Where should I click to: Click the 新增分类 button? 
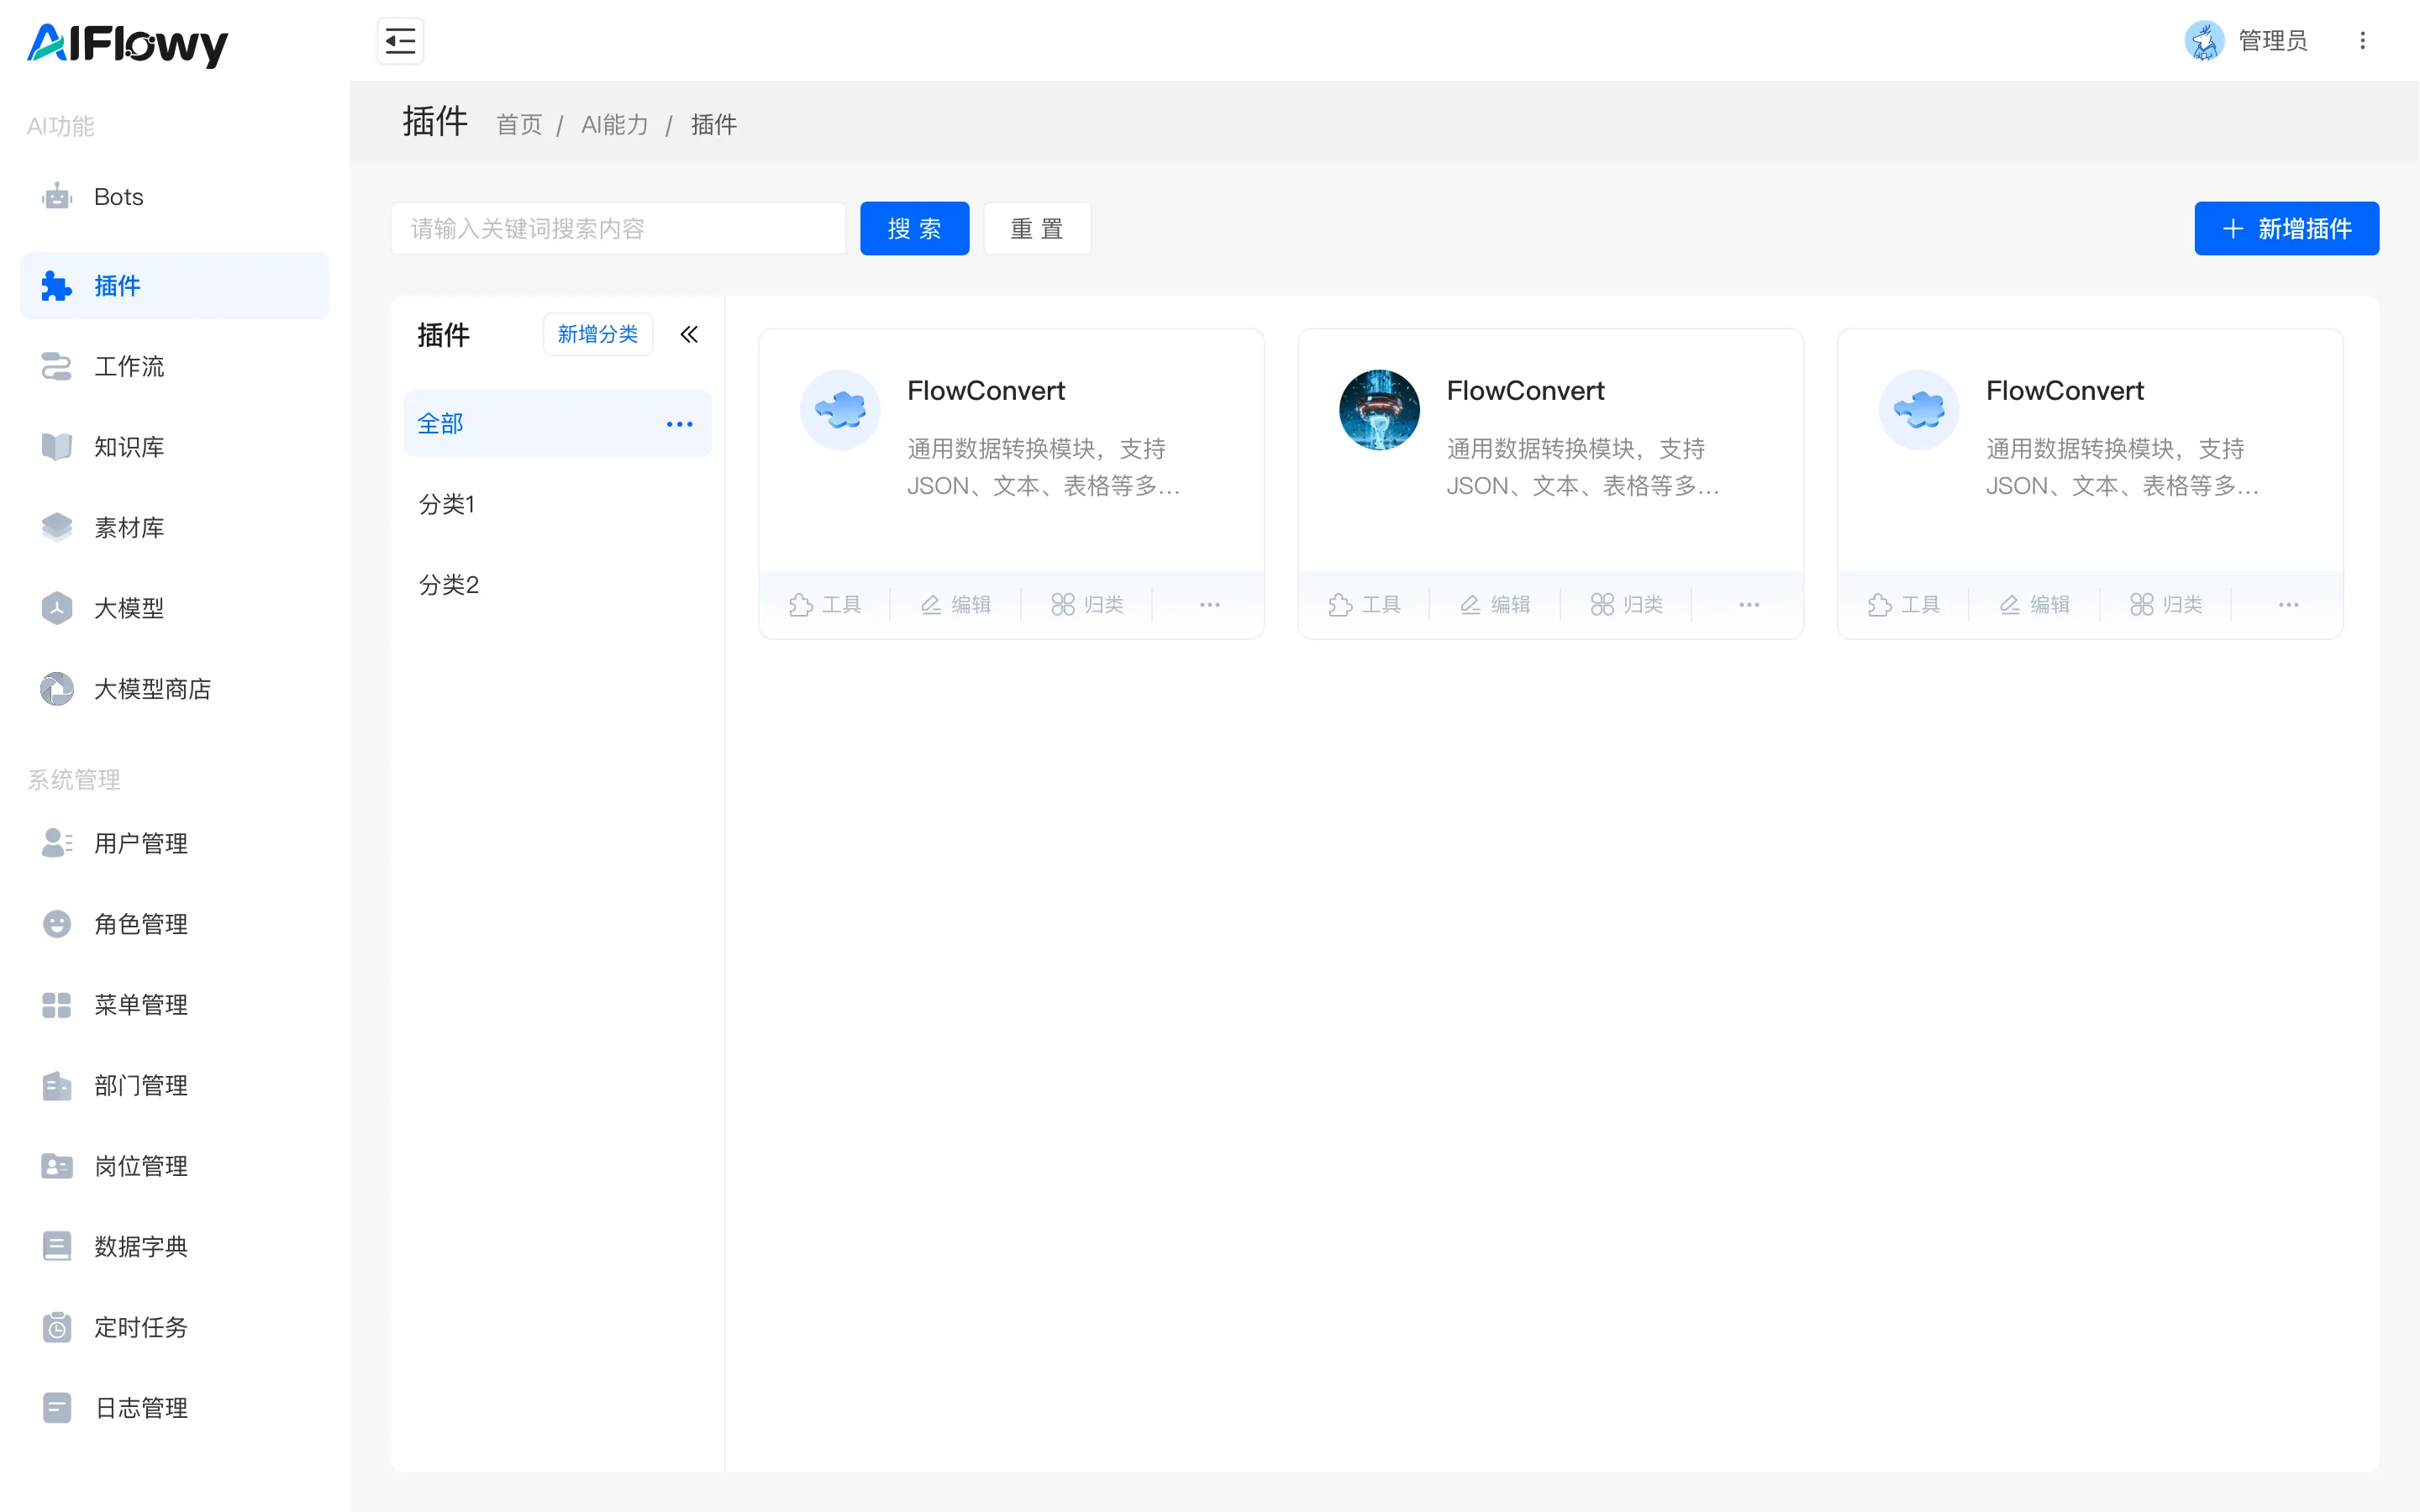[597, 334]
